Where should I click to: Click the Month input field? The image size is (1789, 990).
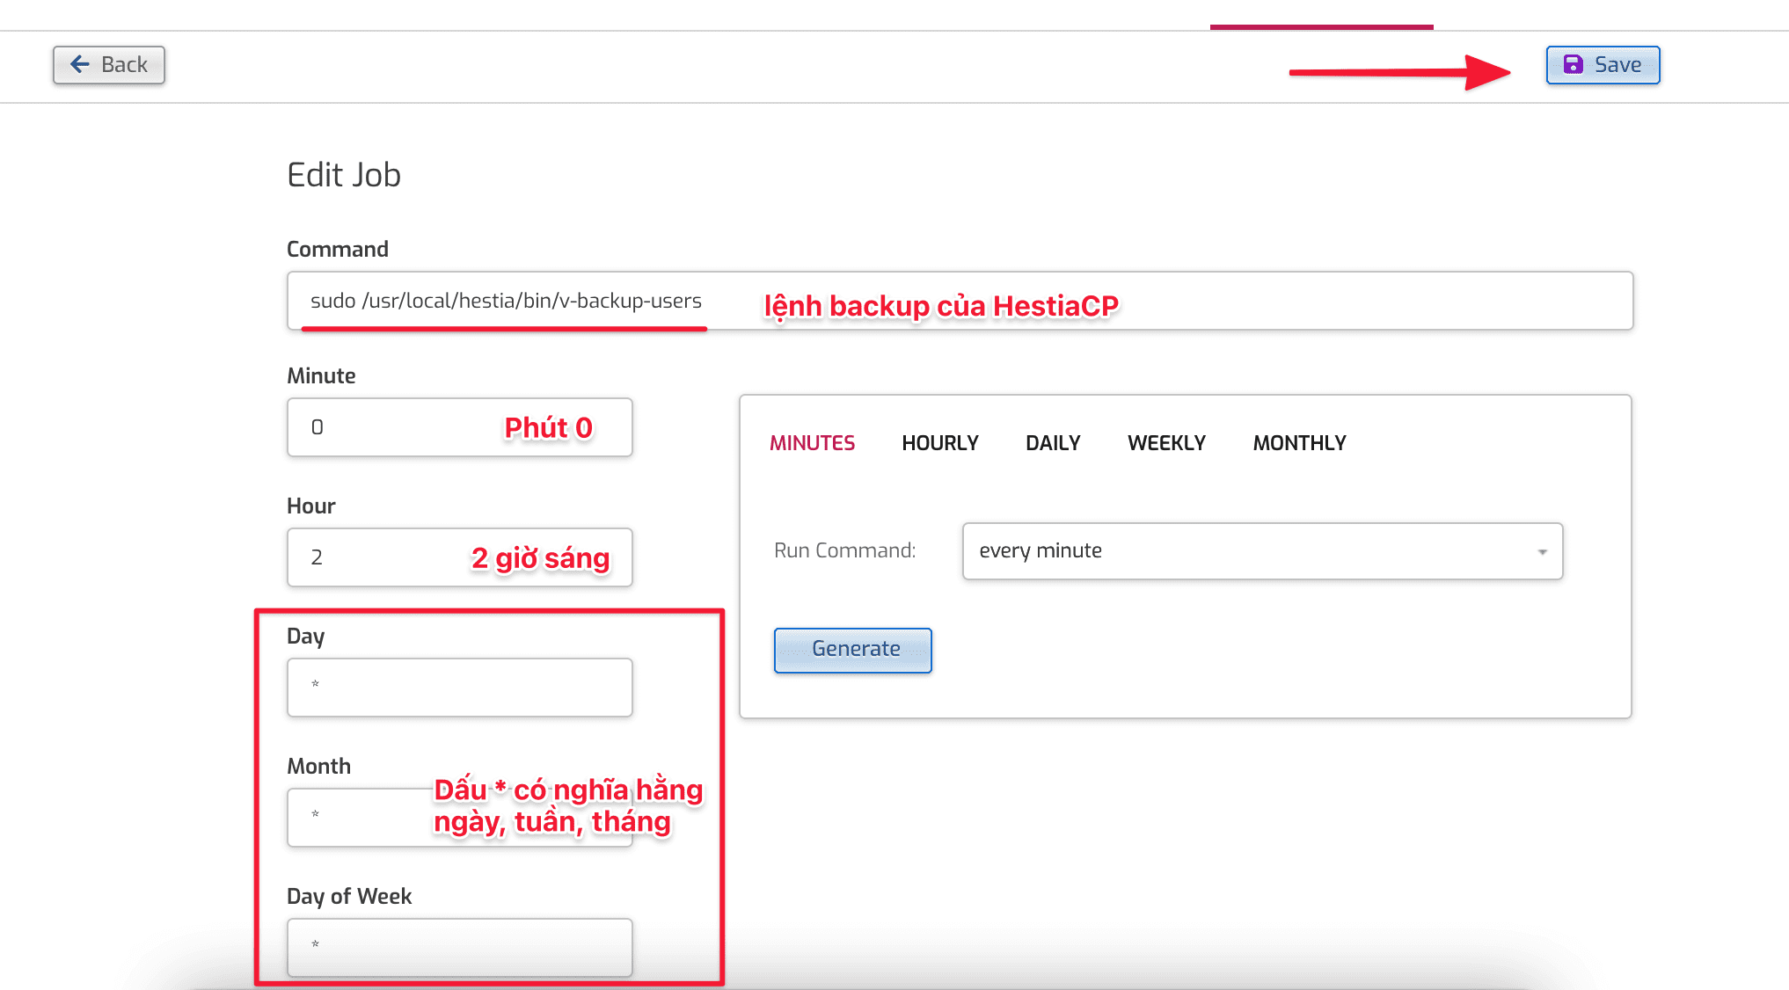pos(396,817)
